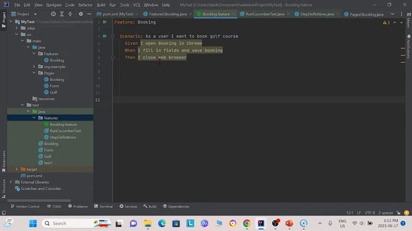Open File Explorer from the taskbar
This screenshot has width=412, height=231.
pos(147,223)
